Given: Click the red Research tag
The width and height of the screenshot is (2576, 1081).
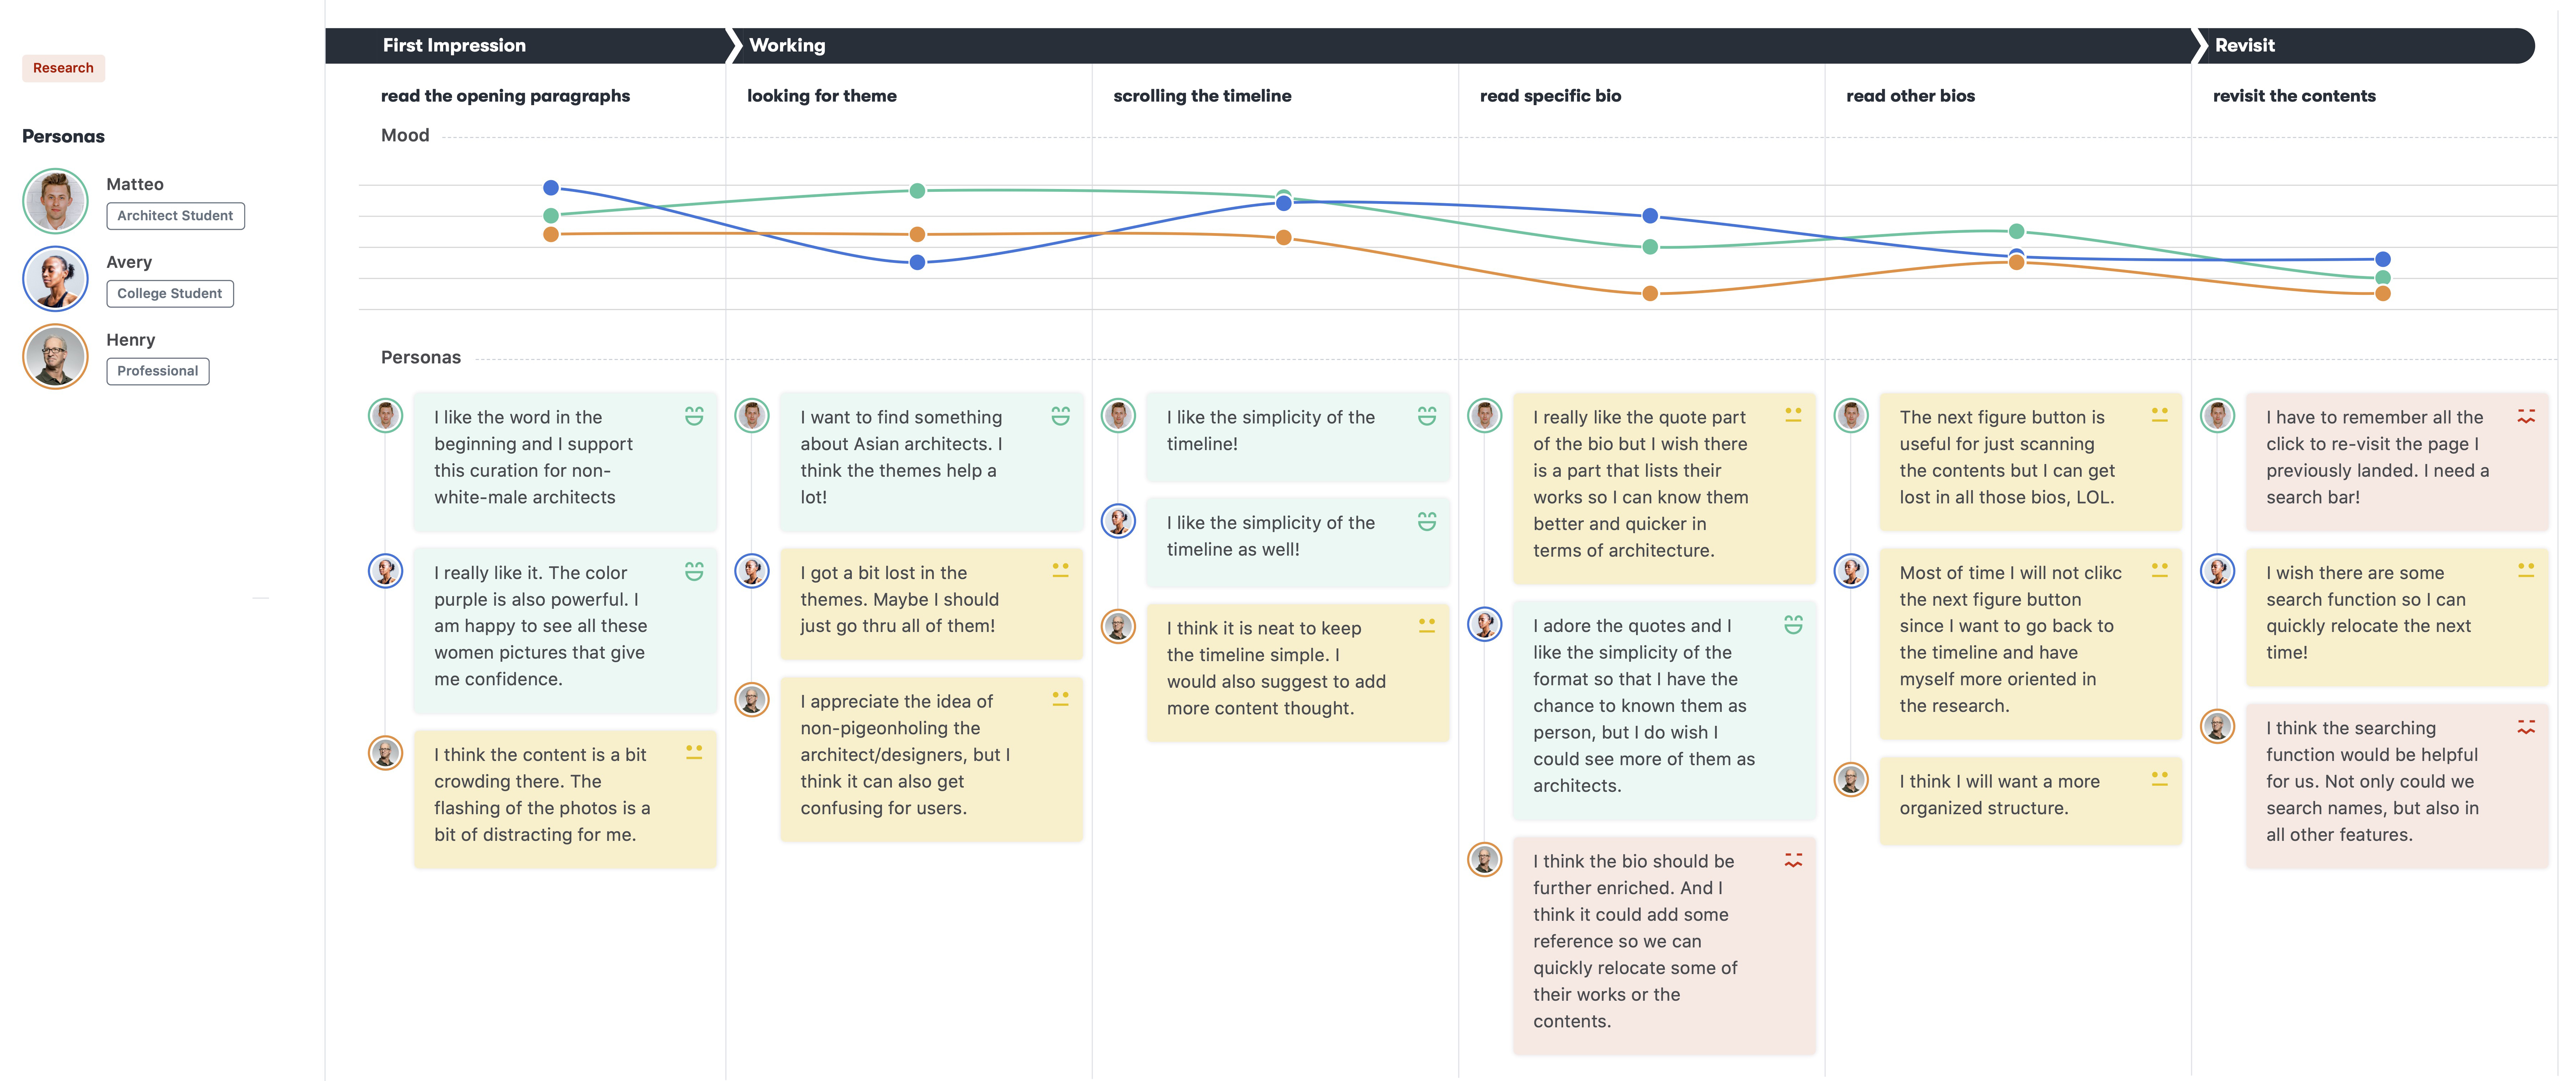Looking at the screenshot, I should click(x=63, y=68).
